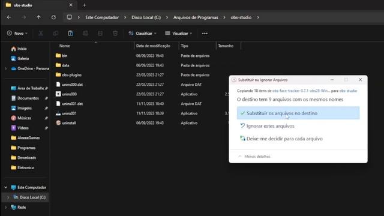Open the Visualizar view dropdown
This screenshot has width=384, height=216.
tap(179, 34)
